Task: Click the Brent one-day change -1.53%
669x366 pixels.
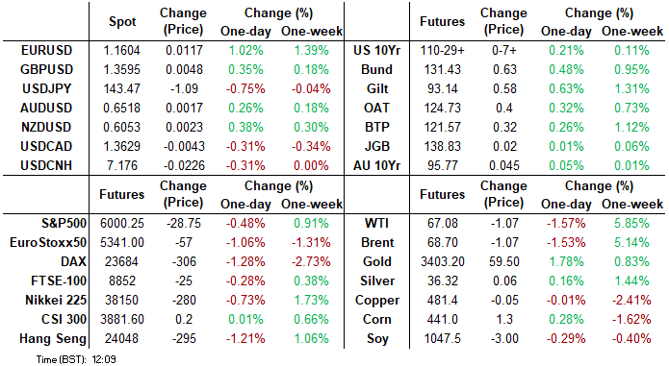Action: pos(566,242)
